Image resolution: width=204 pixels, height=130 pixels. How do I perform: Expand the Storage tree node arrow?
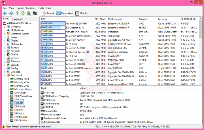(5, 48)
